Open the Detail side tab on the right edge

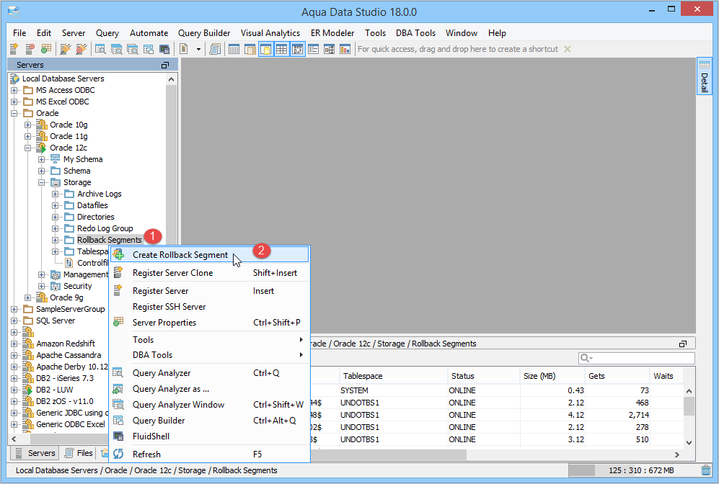tap(704, 76)
